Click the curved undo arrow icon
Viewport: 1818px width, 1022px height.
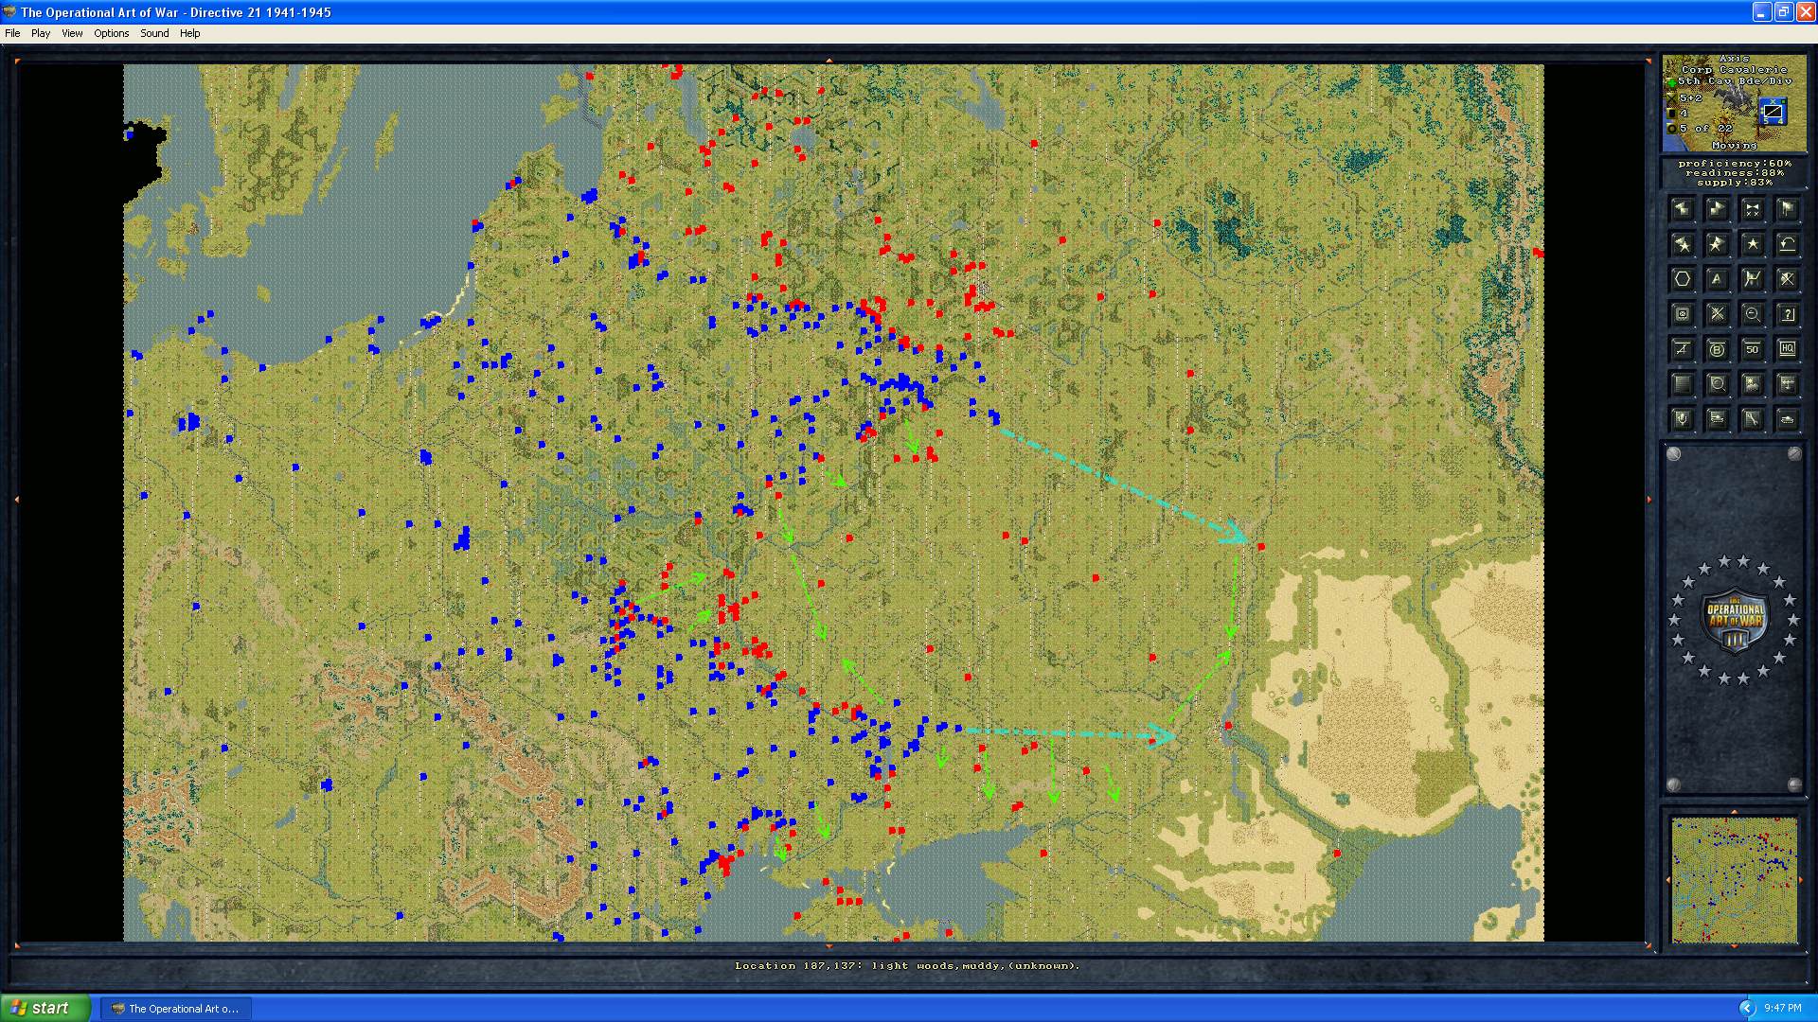(1788, 244)
